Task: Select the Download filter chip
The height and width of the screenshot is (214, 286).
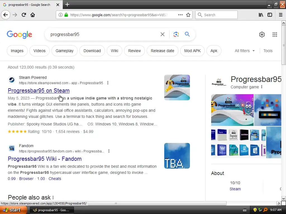Action: coord(92,51)
